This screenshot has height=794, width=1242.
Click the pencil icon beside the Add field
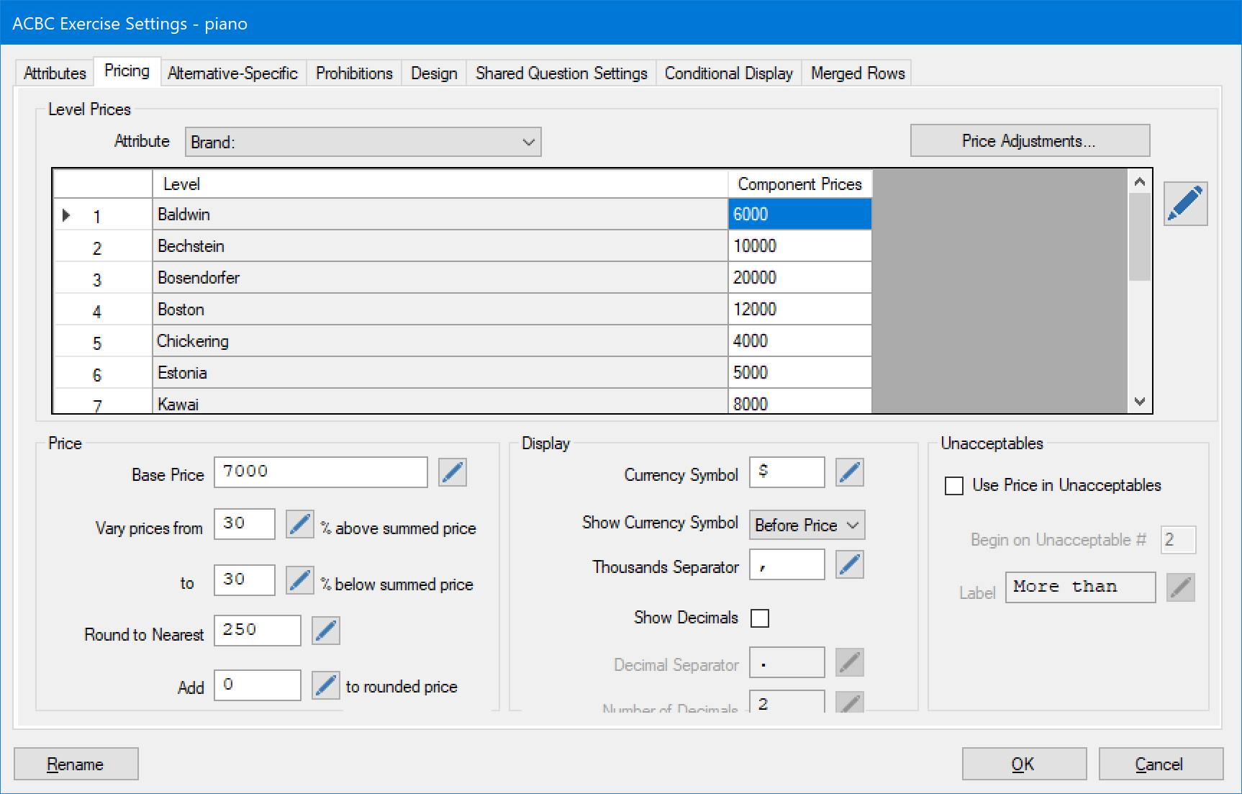pyautogui.click(x=326, y=685)
